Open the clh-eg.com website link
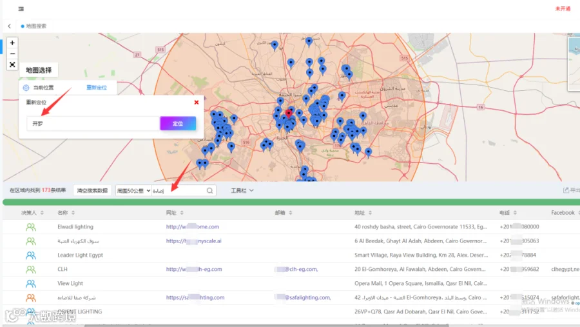 tap(194, 269)
